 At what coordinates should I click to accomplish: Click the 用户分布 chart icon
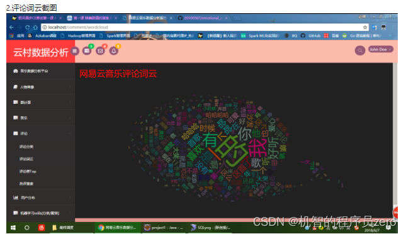pyautogui.click(x=16, y=198)
